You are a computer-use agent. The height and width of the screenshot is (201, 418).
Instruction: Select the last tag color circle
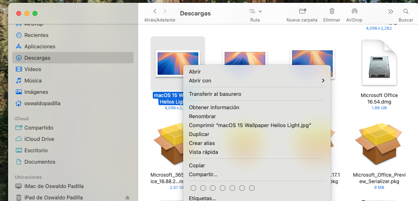[x=252, y=188]
